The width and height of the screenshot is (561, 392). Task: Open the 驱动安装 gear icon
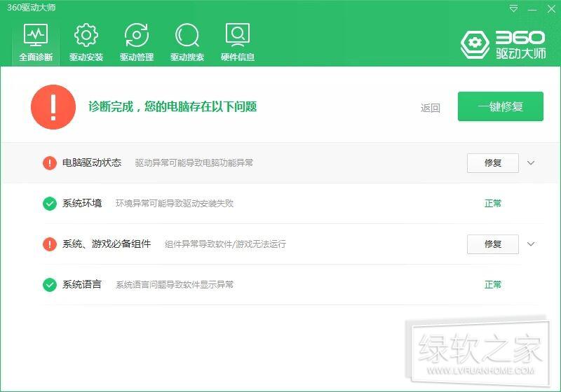(x=86, y=35)
